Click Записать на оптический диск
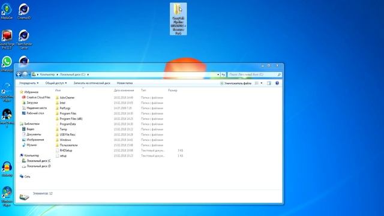This screenshot has width=384, height=216. (x=92, y=83)
